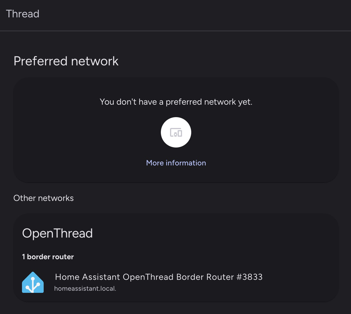The image size is (351, 314).
Task: Click the word "networks" in Other networks
Action: pos(56,198)
